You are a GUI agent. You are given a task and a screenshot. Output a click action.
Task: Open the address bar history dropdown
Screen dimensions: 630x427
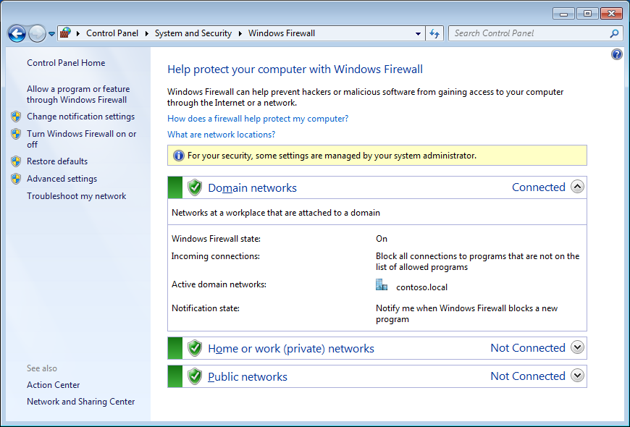[x=419, y=33]
